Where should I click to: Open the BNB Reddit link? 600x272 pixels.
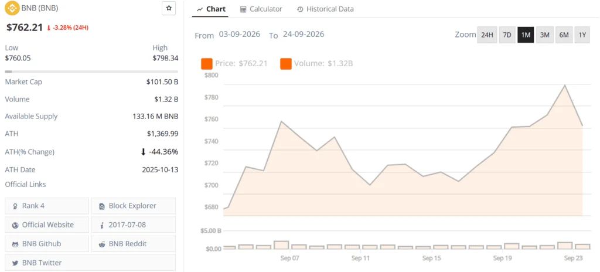pos(134,244)
